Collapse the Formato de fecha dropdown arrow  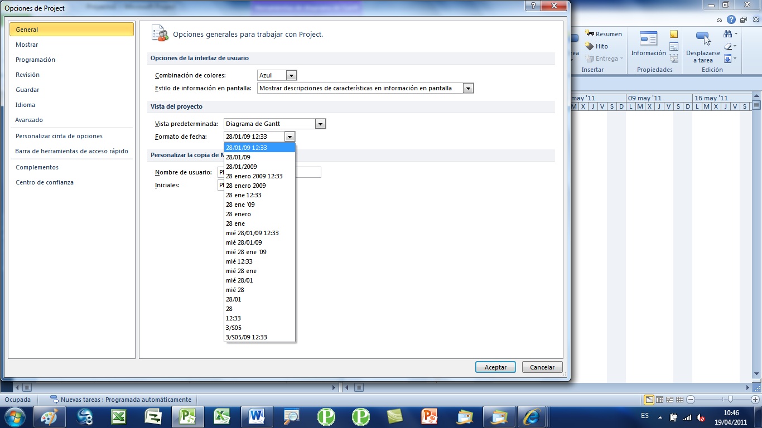(289, 137)
